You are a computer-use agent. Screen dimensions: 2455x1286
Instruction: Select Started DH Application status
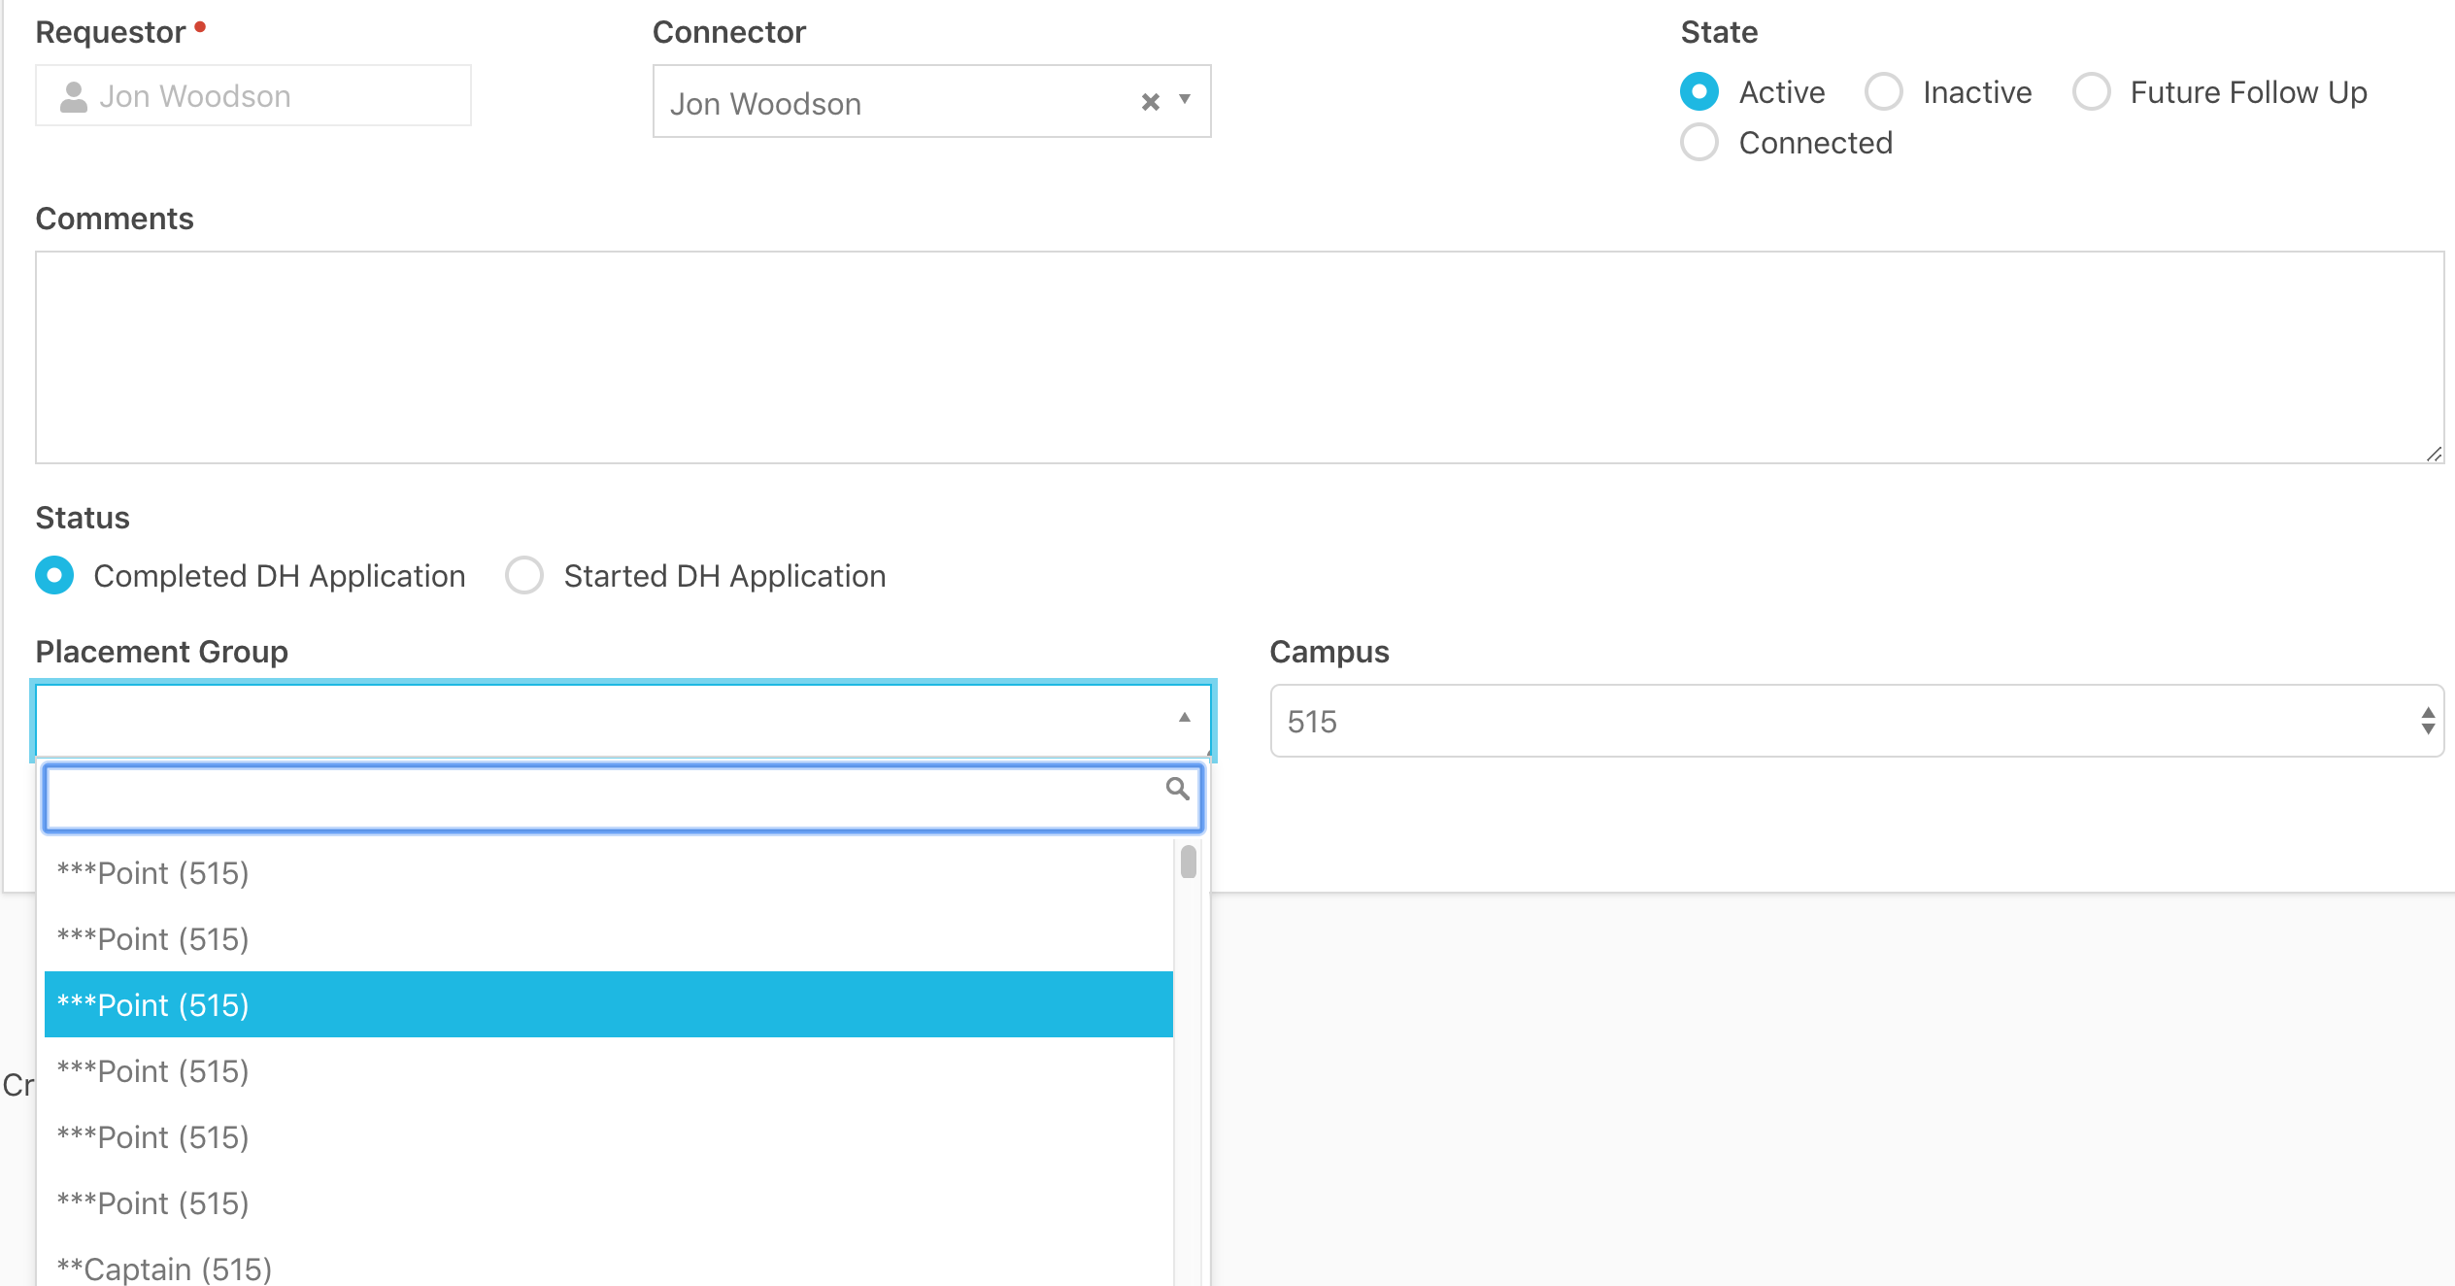click(524, 576)
